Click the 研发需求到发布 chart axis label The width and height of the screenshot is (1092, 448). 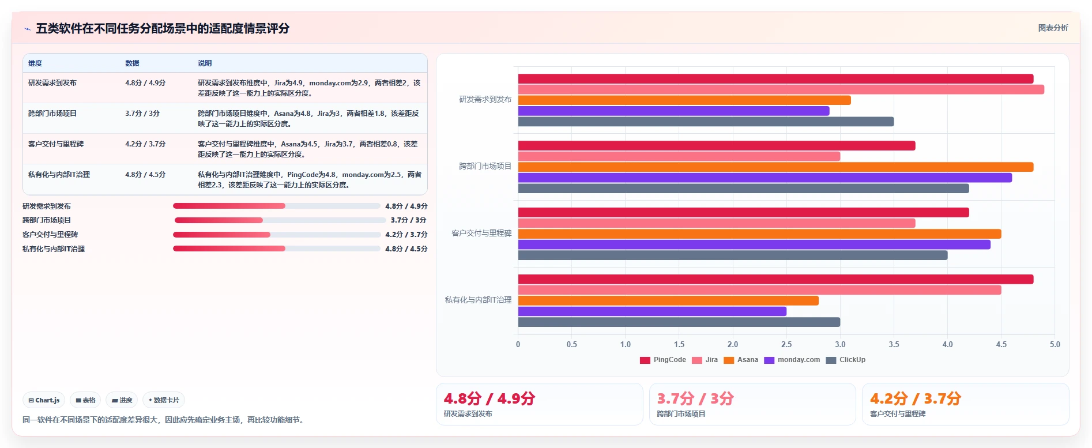485,100
